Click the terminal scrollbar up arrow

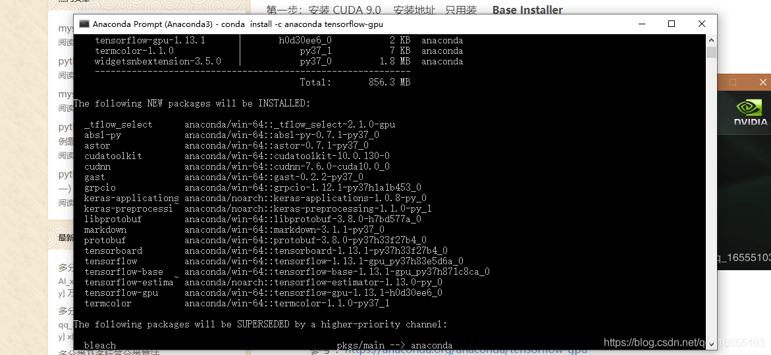[711, 39]
